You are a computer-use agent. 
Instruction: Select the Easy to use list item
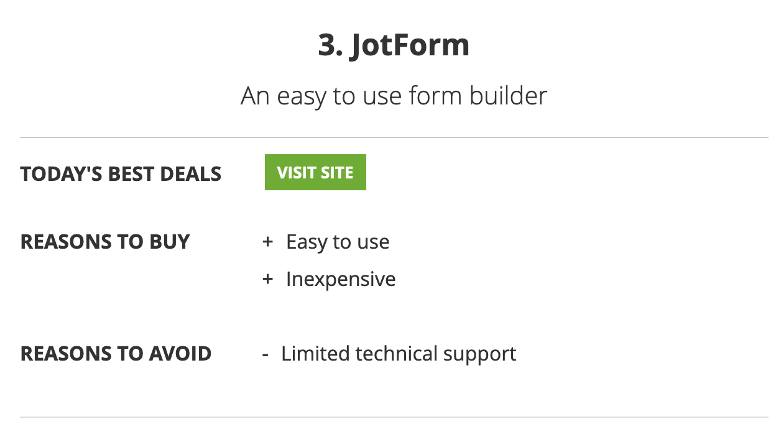click(338, 242)
